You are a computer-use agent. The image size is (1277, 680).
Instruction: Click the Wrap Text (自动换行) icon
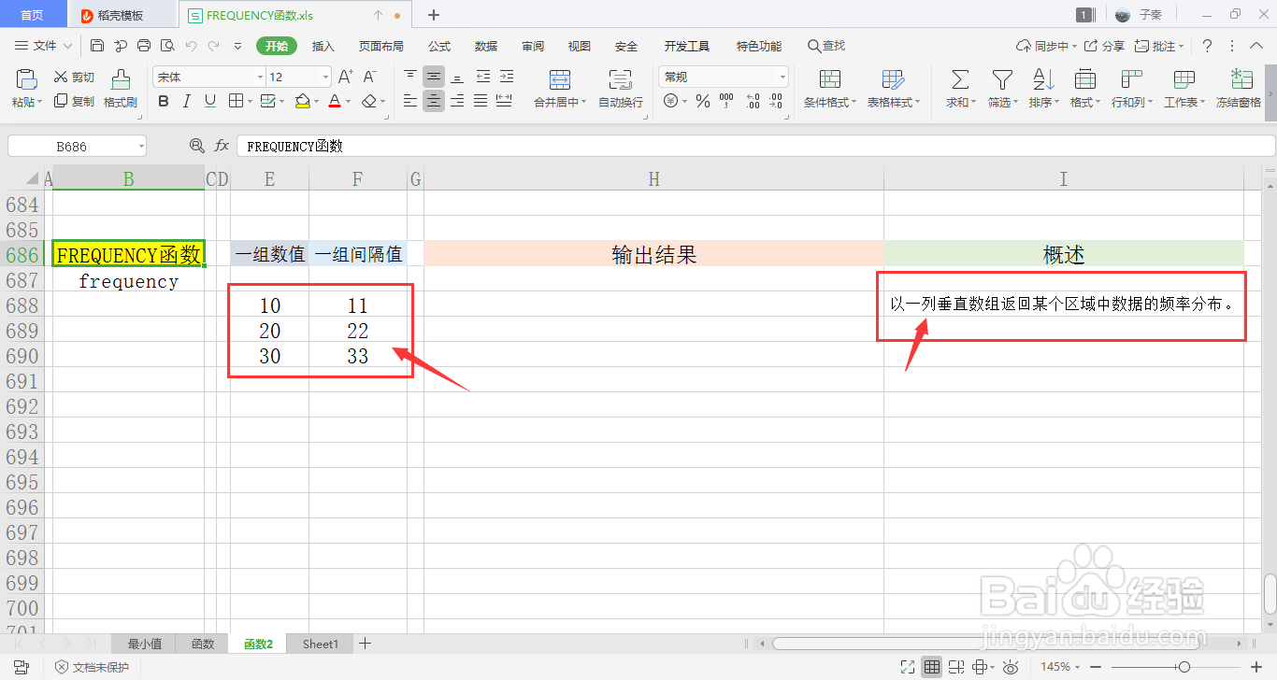coord(620,79)
